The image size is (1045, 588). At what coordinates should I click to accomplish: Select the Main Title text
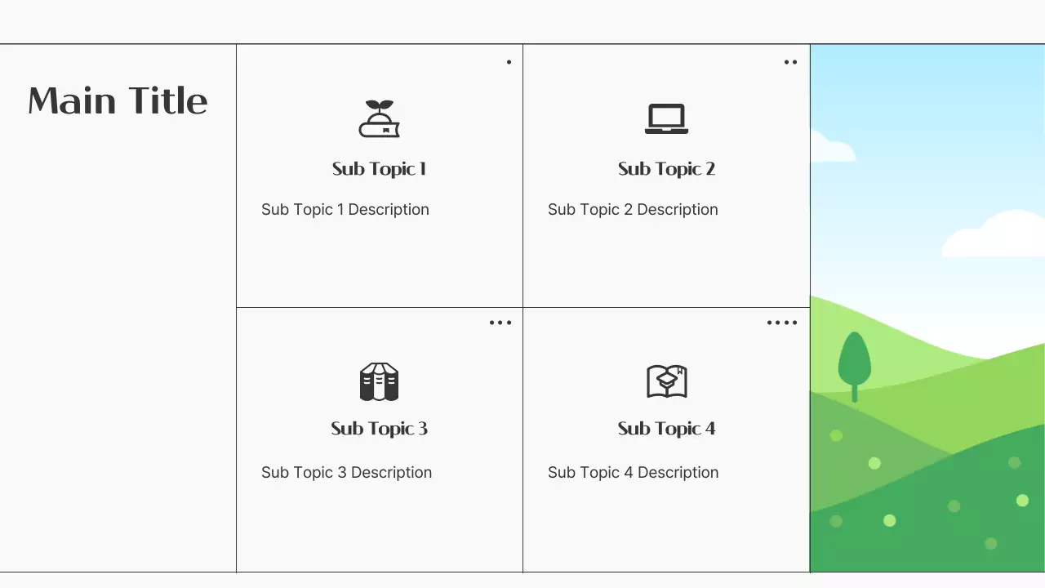(118, 101)
